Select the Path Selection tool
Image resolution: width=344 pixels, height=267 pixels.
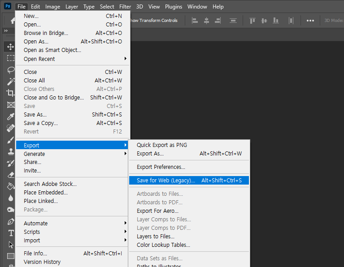(11, 245)
